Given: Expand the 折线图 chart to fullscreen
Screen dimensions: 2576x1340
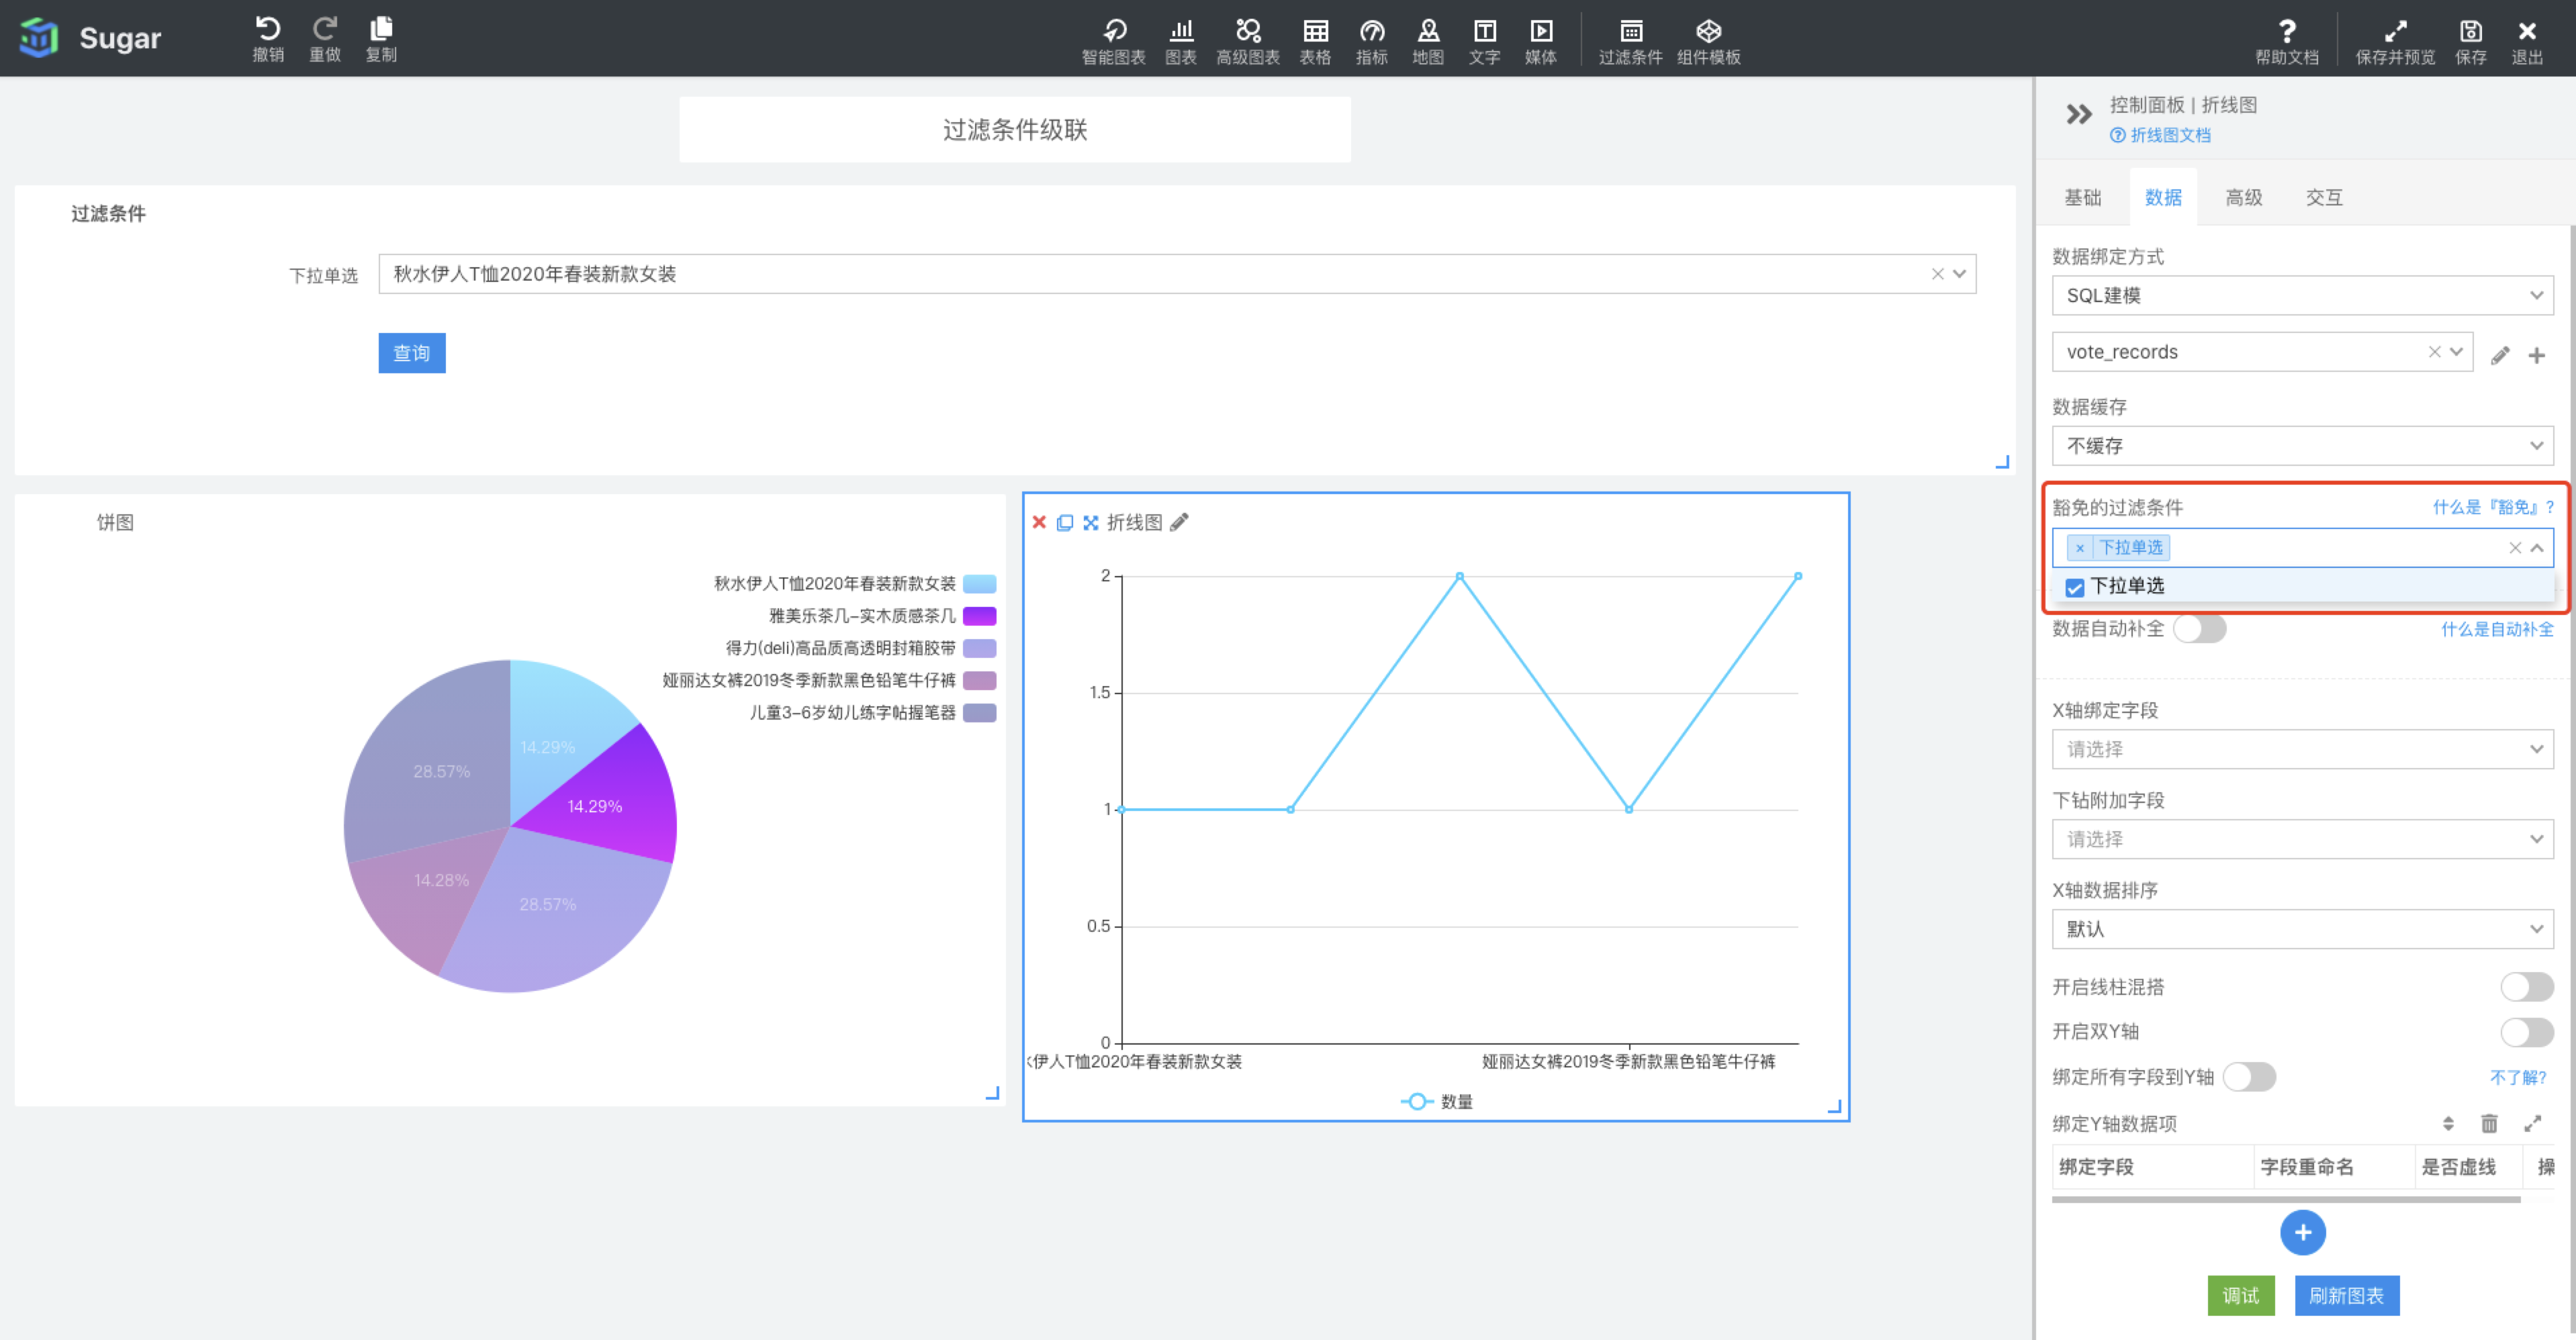Looking at the screenshot, I should pos(1091,522).
